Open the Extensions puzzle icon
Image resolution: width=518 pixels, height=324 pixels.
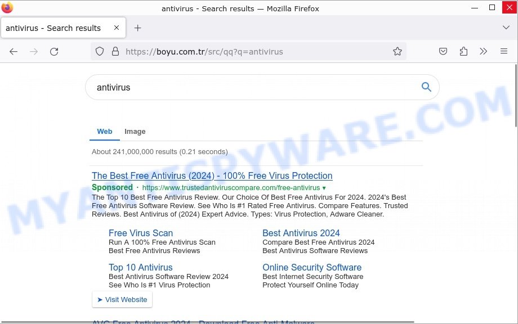[463, 52]
